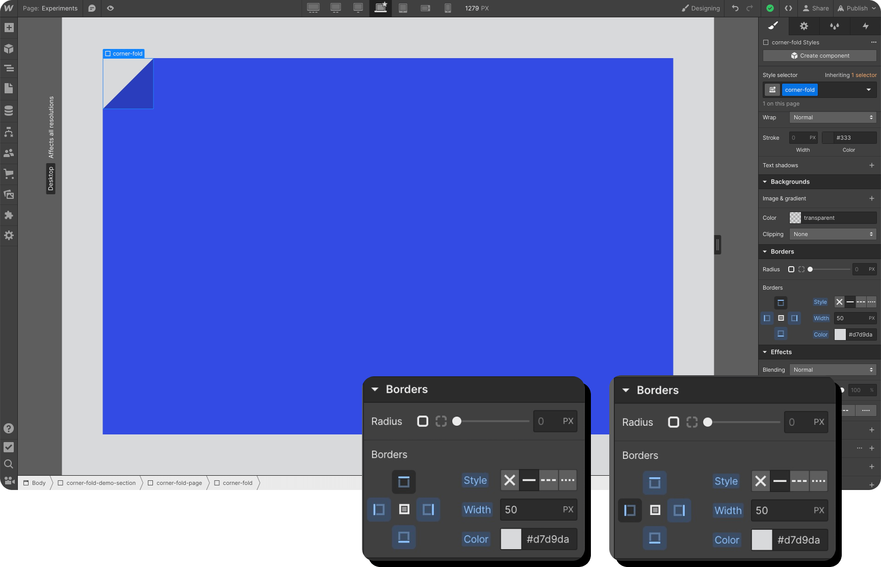The height and width of the screenshot is (567, 881).
Task: Open the Interactions panel via lightning icon
Action: [866, 26]
